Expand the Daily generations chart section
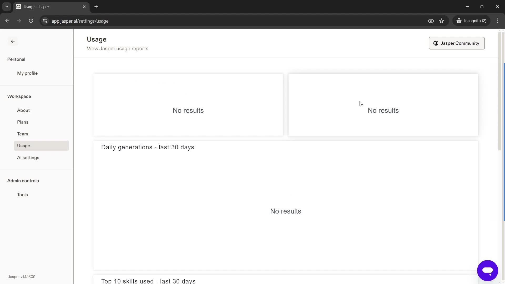505x284 pixels. 147,147
